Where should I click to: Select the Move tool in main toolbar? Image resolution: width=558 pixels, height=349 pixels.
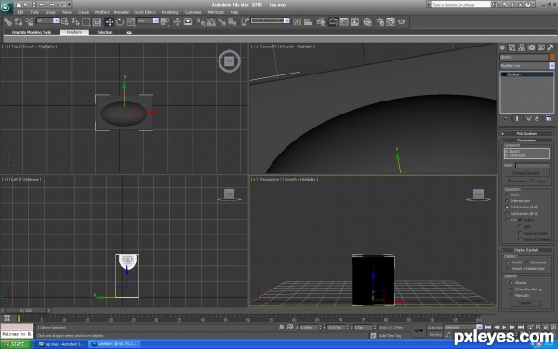pos(109,22)
